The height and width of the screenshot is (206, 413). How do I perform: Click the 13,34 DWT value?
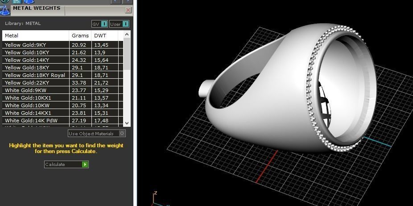pyautogui.click(x=101, y=105)
